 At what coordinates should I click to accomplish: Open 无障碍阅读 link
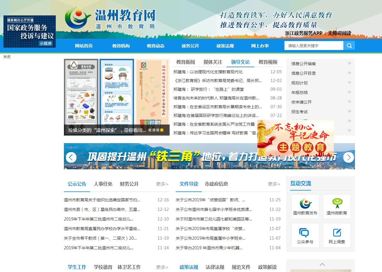[340, 33]
